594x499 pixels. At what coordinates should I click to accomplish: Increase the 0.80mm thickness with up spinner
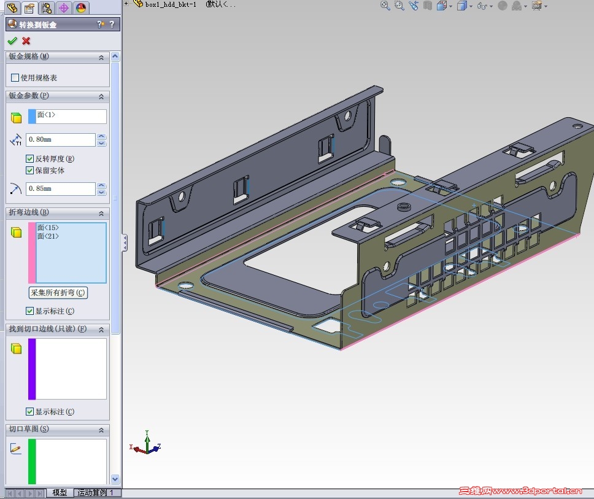point(101,136)
